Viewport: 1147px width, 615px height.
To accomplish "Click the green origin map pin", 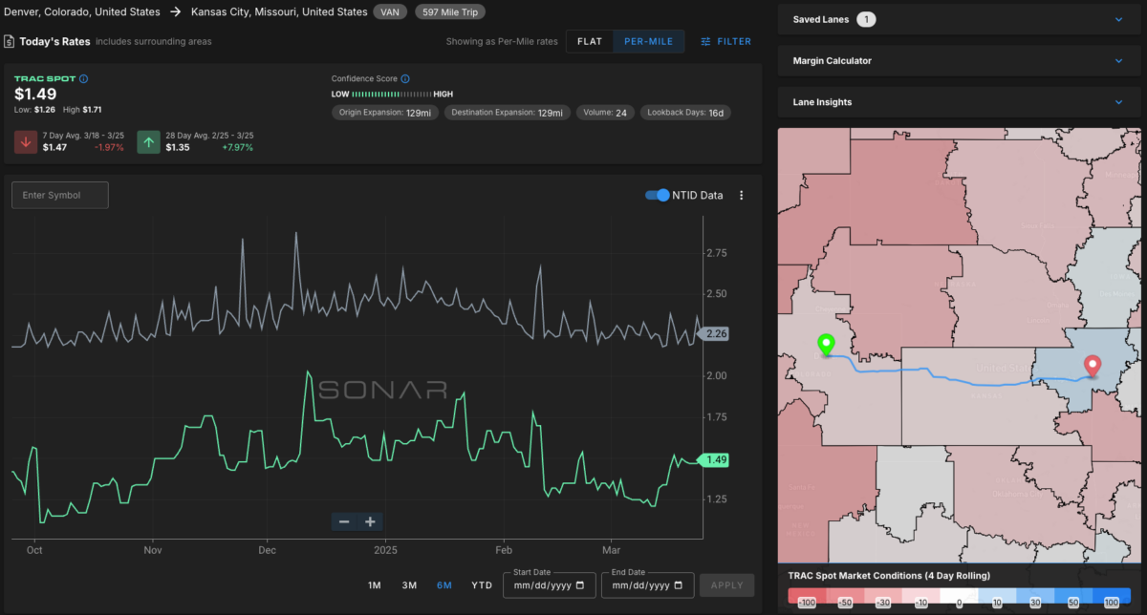I will (x=826, y=346).
